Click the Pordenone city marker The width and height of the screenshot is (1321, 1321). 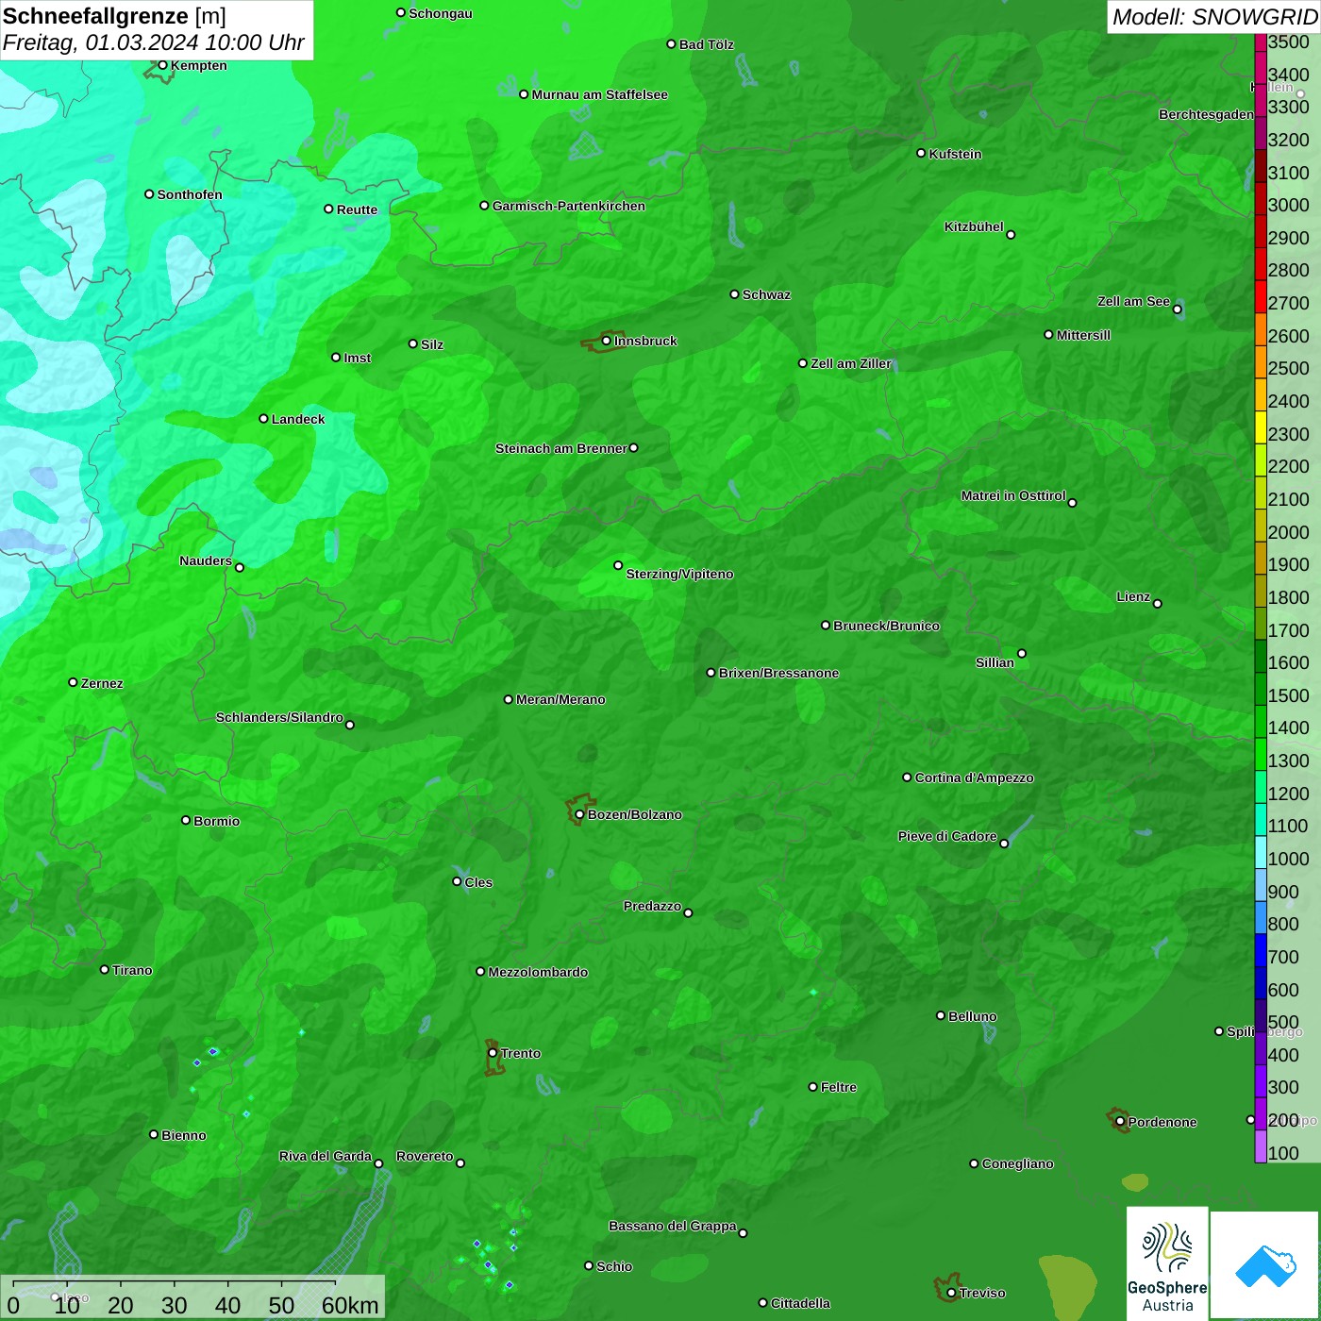click(x=1120, y=1122)
